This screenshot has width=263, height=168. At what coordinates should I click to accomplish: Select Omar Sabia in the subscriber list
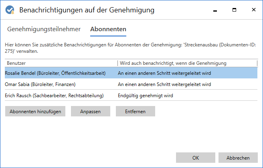40,84
